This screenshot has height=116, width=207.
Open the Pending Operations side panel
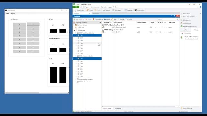[189, 26]
